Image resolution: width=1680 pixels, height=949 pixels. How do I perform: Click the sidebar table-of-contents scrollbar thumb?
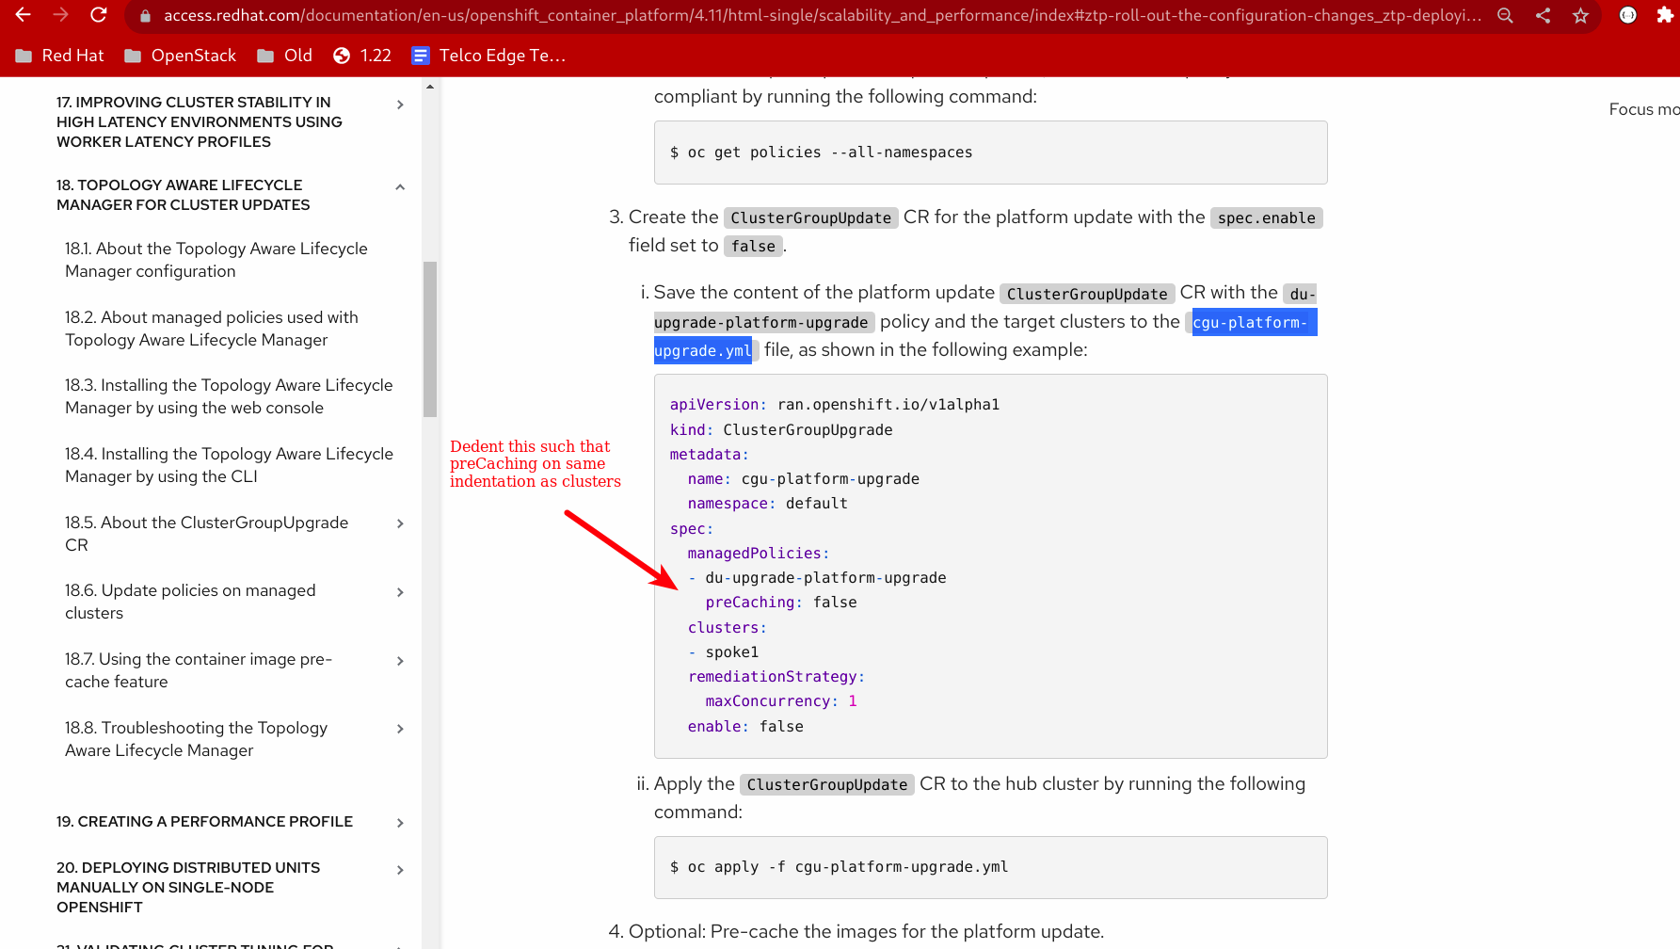[x=430, y=339]
